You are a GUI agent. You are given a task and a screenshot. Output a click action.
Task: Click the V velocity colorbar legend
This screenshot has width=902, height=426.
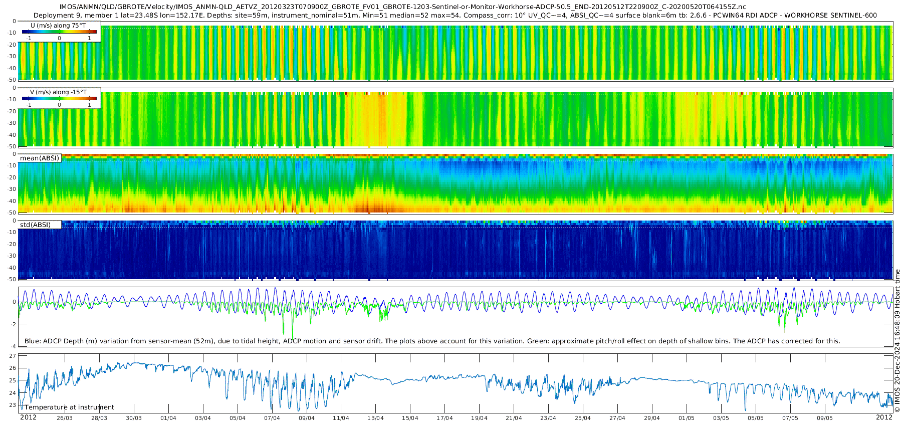pos(59,99)
